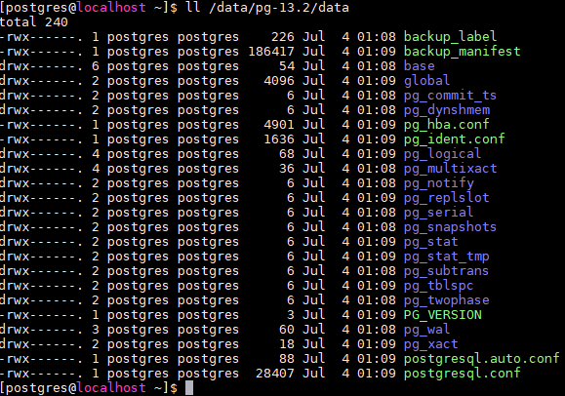Select the pg_logical directory name
This screenshot has height=396, width=565.
click(x=442, y=154)
